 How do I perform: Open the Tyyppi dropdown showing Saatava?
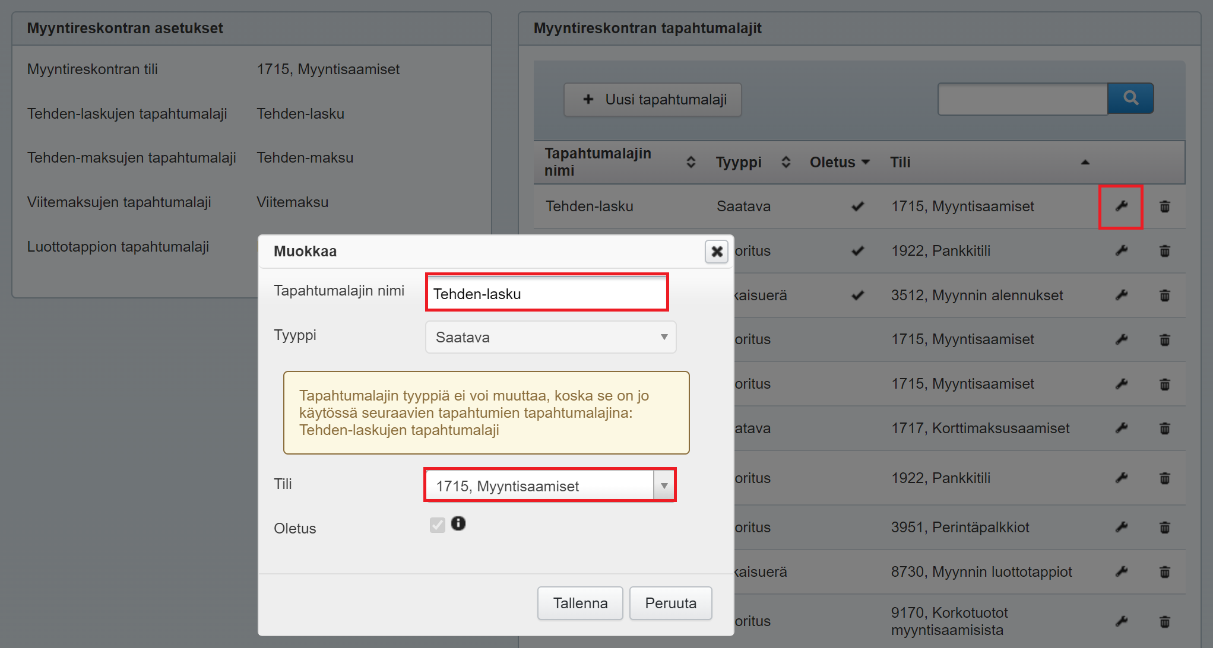pyautogui.click(x=550, y=337)
